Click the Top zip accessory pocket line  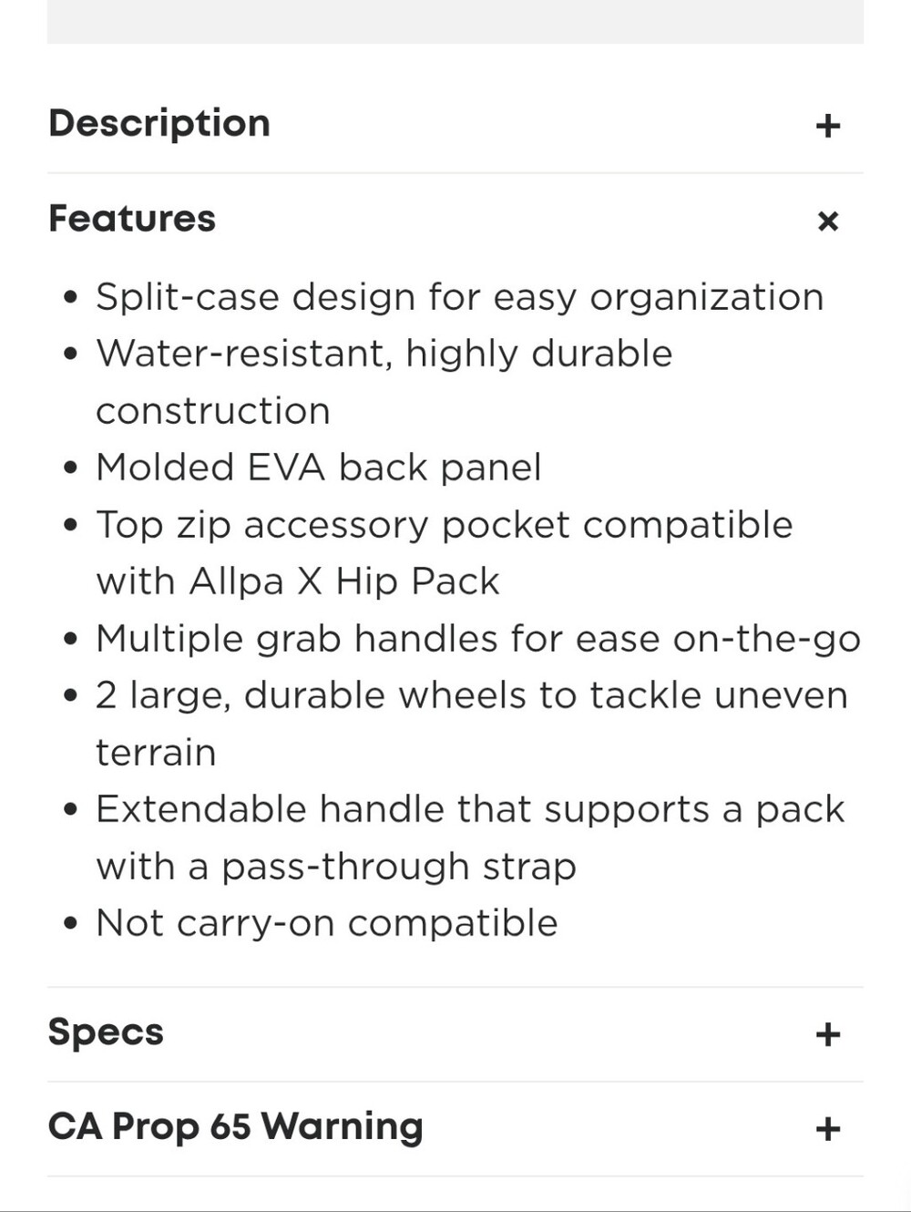(445, 525)
